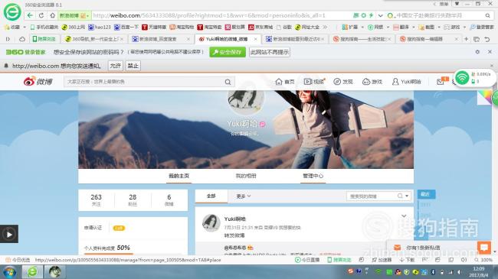
Task: Open the 百度一下 bookmark
Action: [126, 28]
